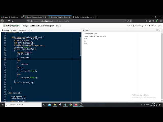This screenshot has width=163, height=122.
Task: Click the code editor vertical scrollbar thumb
Action: [80, 46]
